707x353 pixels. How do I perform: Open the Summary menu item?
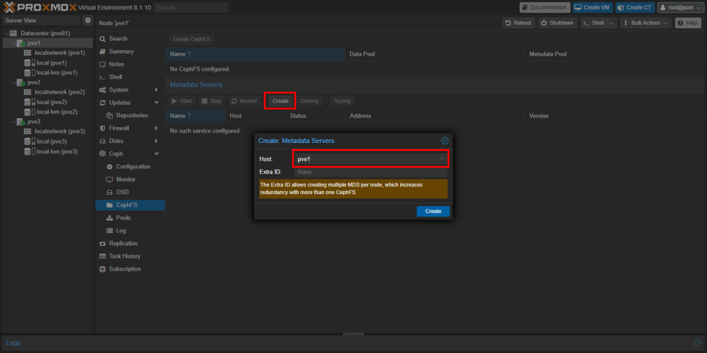pyautogui.click(x=121, y=52)
